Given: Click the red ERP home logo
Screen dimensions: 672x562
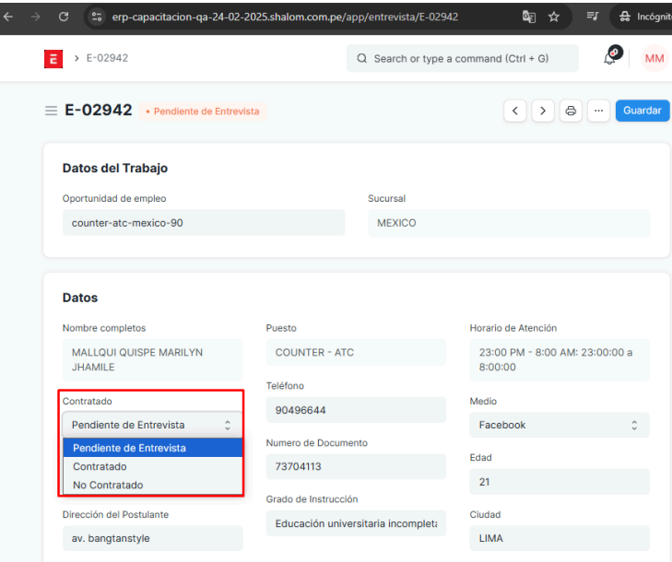Looking at the screenshot, I should (55, 59).
